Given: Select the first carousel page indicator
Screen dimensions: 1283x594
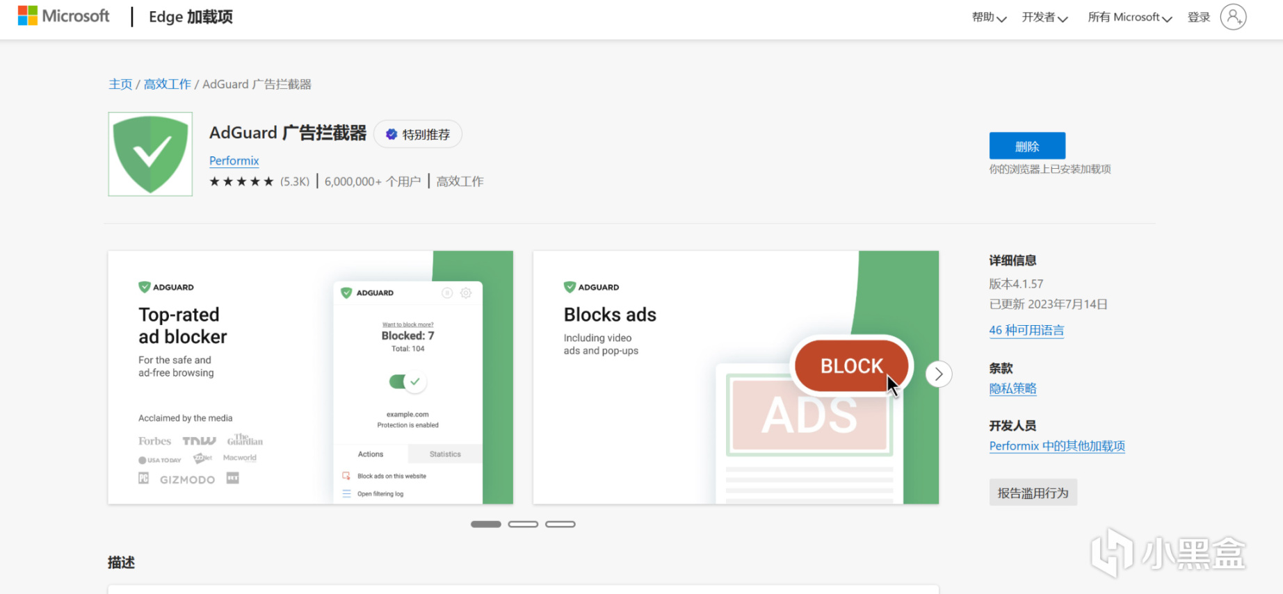Looking at the screenshot, I should pyautogui.click(x=486, y=524).
